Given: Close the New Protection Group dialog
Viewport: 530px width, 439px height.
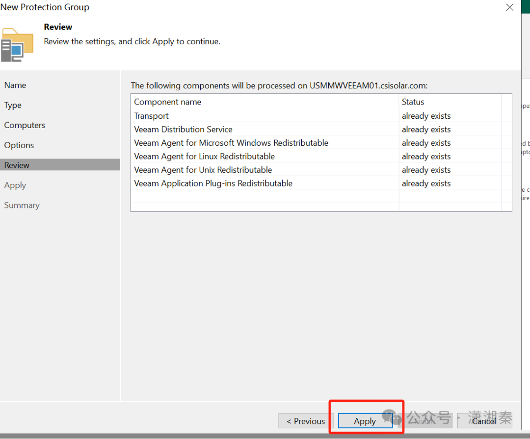Looking at the screenshot, I should coord(510,7).
